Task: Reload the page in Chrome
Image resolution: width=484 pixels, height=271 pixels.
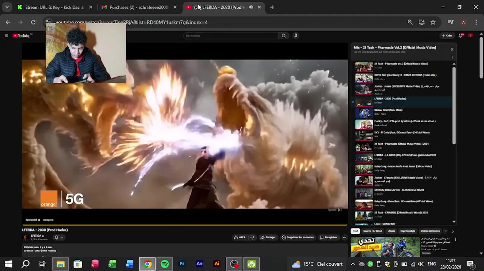Action: click(33, 22)
